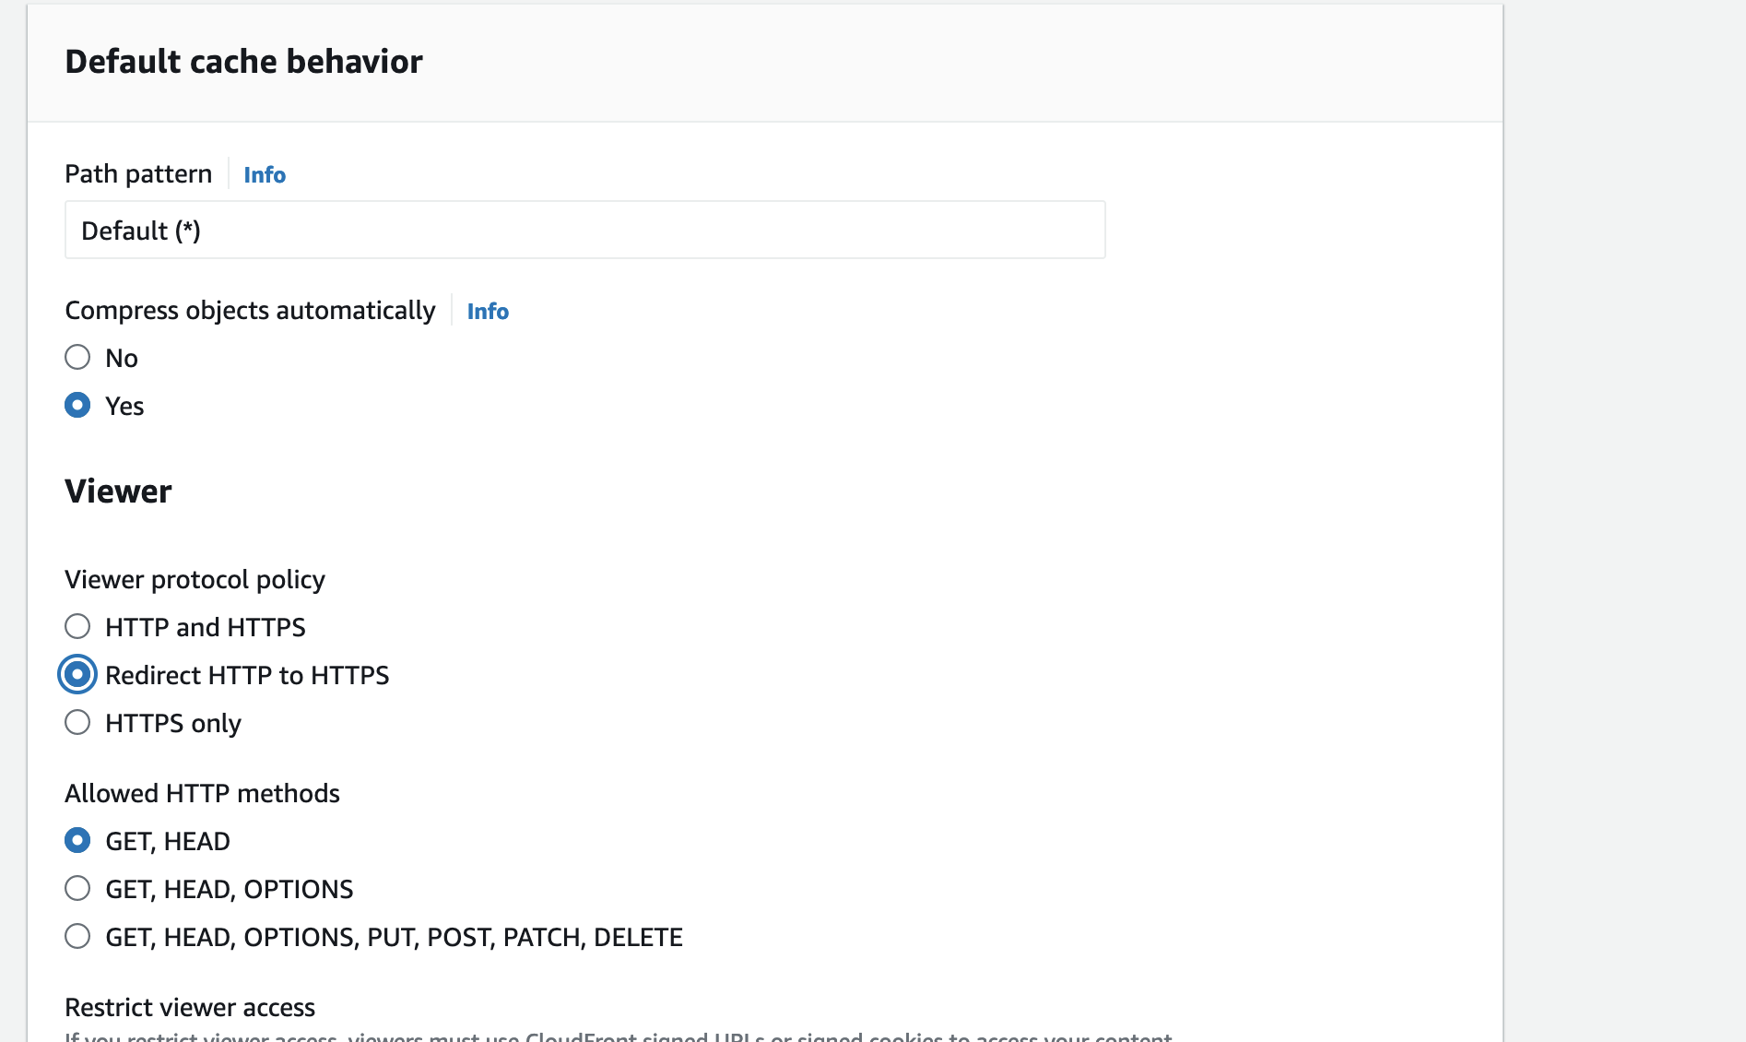Click the Default (*) text value

pyautogui.click(x=141, y=231)
